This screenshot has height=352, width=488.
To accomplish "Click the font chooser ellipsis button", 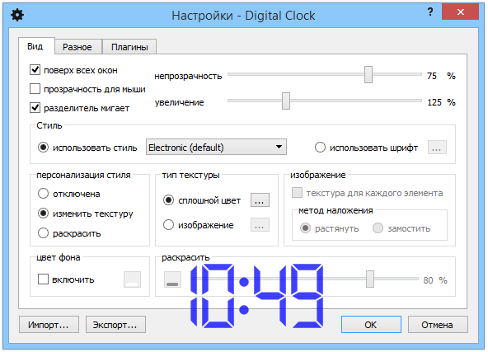I will tap(437, 148).
